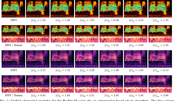The image size is (174, 101).
Task: Select the spectrogram above the 1.98 label
Action: pos(111,59)
